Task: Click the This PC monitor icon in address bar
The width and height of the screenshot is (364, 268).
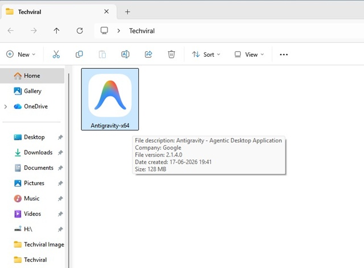Action: [x=104, y=31]
